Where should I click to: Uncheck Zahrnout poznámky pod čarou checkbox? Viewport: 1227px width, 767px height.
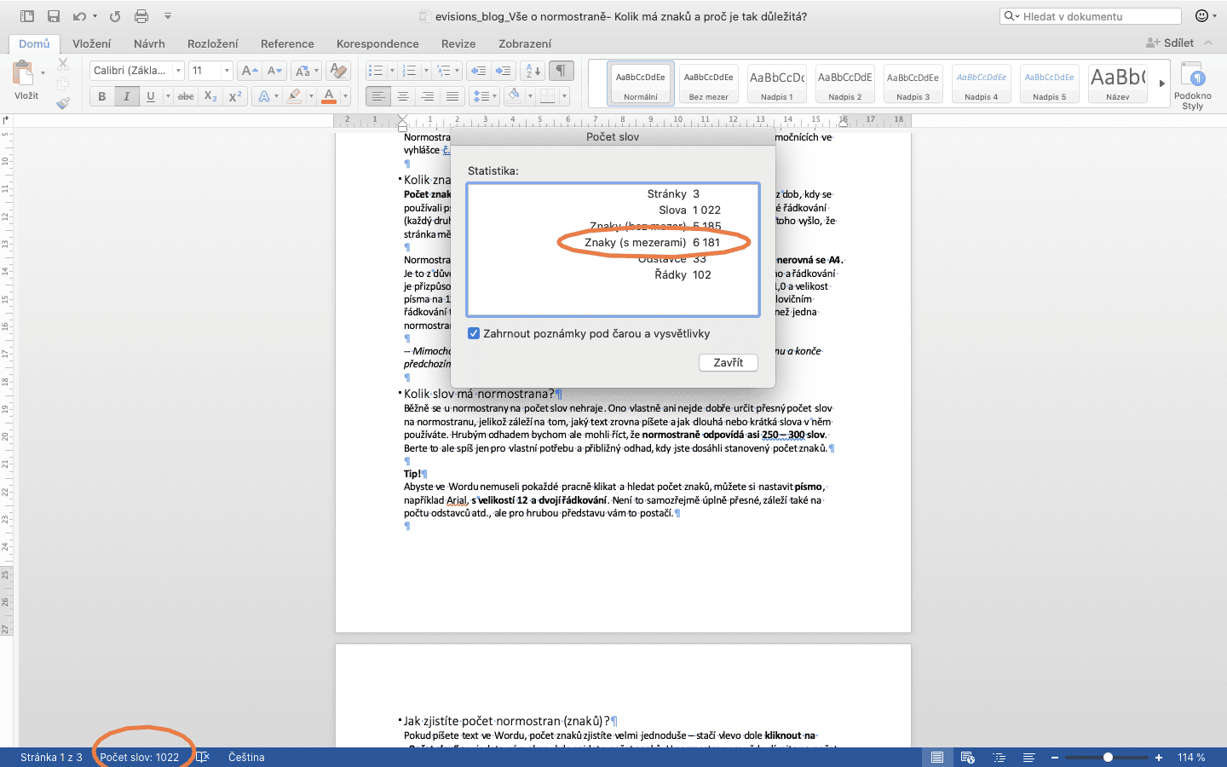coord(474,333)
